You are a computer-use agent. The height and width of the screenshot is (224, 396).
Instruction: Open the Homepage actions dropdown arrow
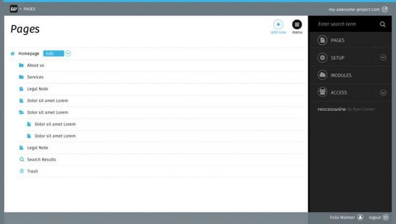pyautogui.click(x=68, y=53)
